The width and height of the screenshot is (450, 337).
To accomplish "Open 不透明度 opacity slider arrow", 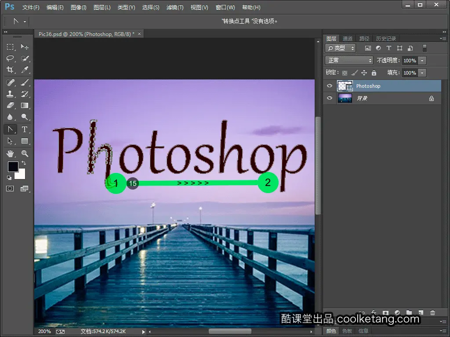I will click(422, 61).
